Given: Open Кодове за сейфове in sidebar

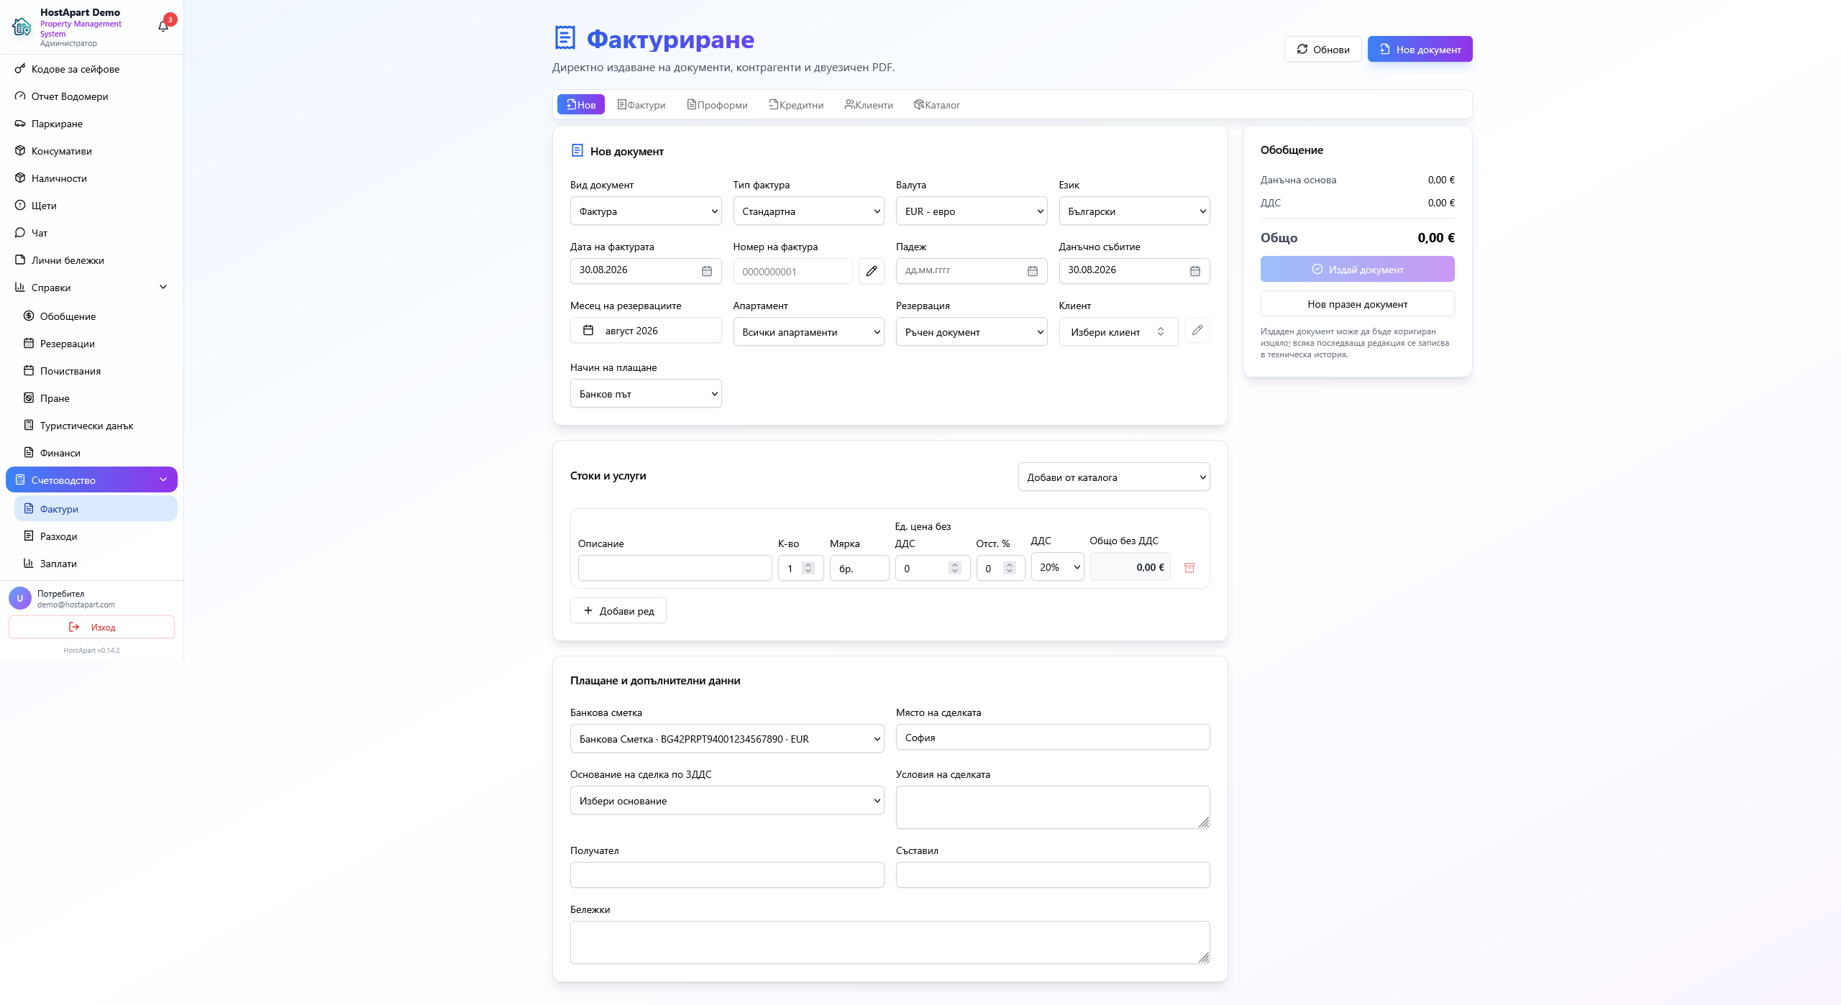Looking at the screenshot, I should point(91,69).
